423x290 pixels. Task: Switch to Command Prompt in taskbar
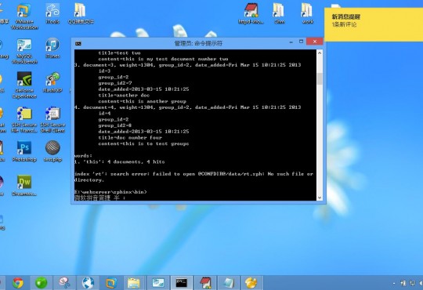(181, 283)
